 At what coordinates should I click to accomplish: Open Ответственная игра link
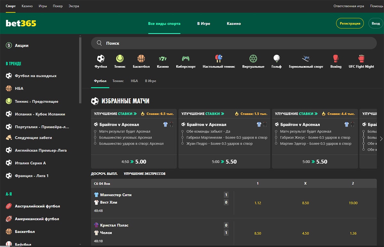pos(348,6)
